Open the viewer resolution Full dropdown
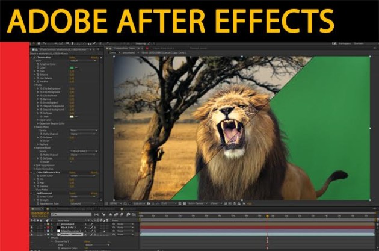 point(168,203)
